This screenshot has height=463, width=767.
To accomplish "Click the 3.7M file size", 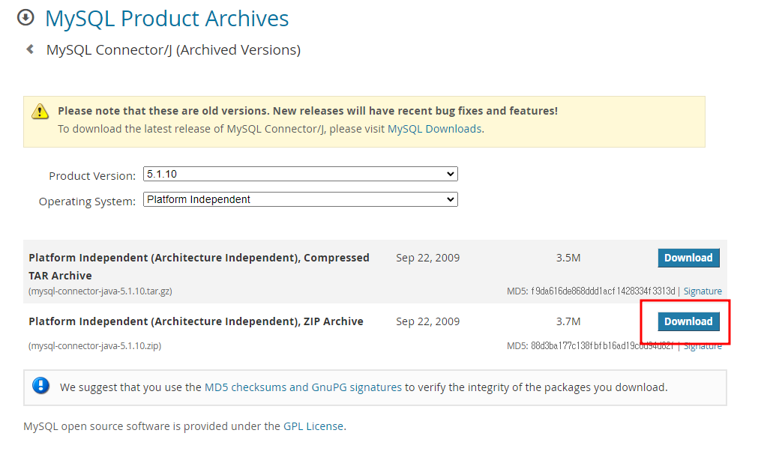I will click(x=568, y=321).
